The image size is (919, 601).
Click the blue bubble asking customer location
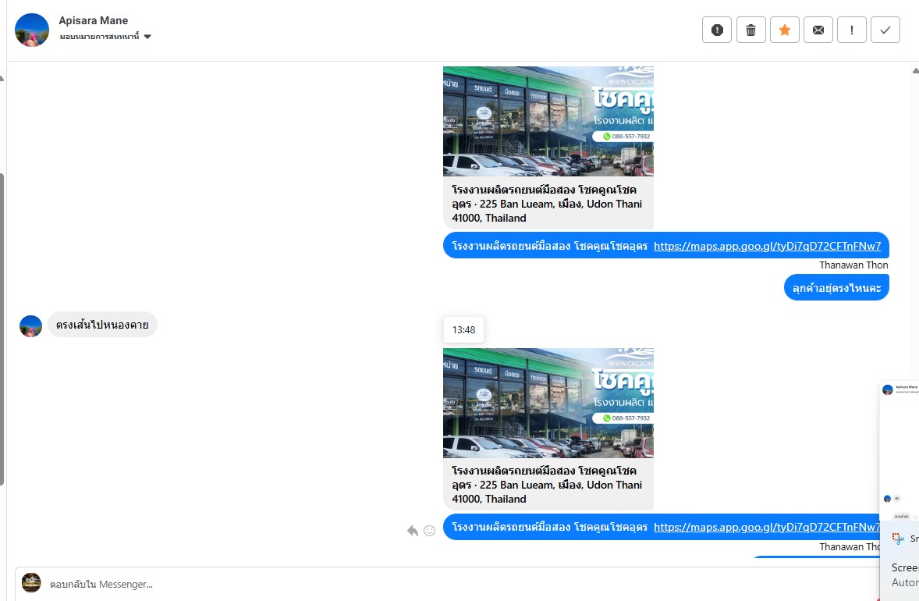pyautogui.click(x=836, y=288)
